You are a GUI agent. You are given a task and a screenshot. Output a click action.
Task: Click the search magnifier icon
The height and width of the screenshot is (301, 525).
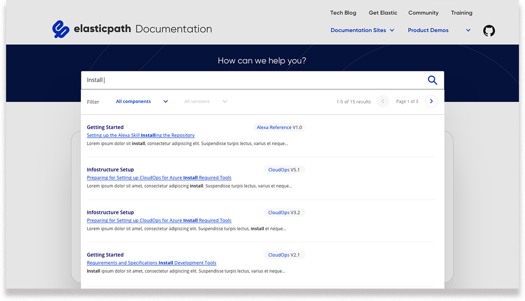point(432,80)
